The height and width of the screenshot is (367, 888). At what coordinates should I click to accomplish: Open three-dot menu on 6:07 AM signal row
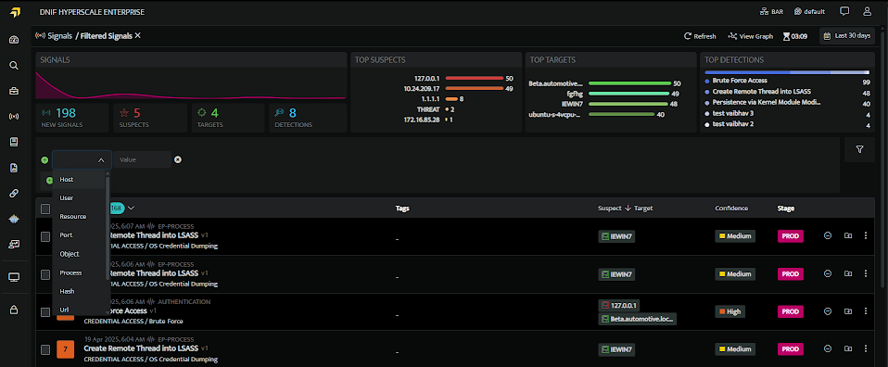[x=866, y=235]
